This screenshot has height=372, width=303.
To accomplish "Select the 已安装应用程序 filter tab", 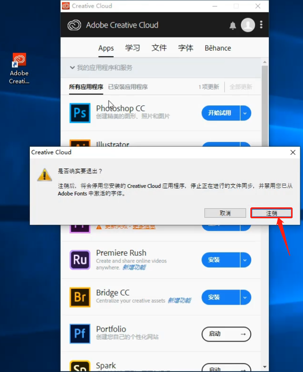I will [128, 87].
